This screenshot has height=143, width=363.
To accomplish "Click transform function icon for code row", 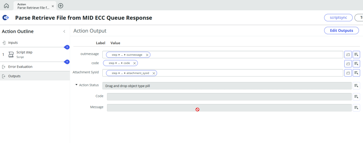I will click(x=348, y=63).
